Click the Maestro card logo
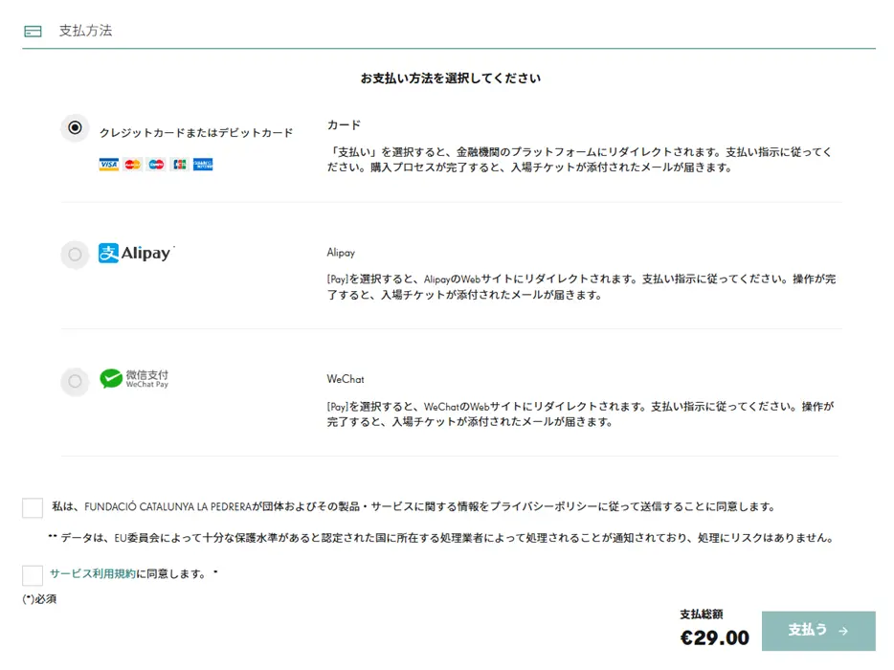Screen dimensions: 894x670 click(156, 165)
